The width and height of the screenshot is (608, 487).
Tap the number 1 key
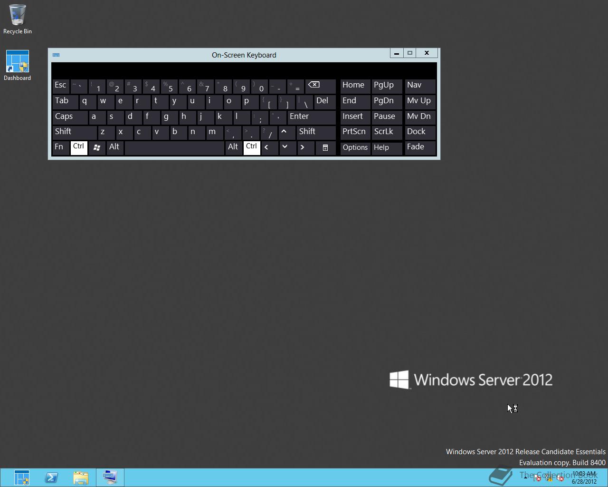(x=97, y=86)
